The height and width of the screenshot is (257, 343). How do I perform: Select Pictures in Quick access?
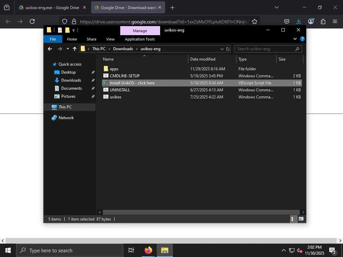pos(68,96)
